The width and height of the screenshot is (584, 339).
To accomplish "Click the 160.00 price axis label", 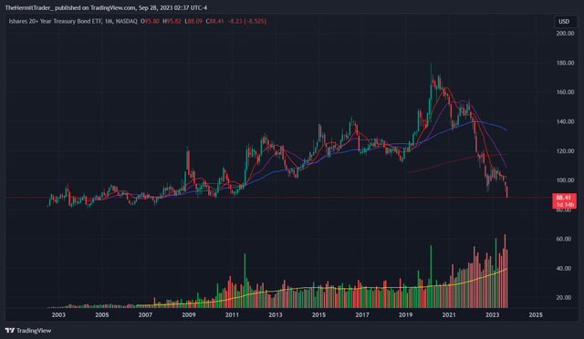I will tap(565, 92).
